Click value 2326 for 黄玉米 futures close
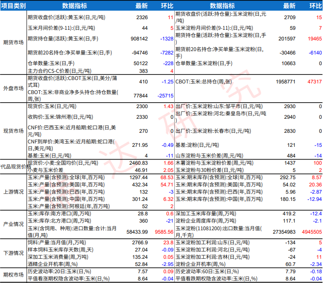This screenshot has width=326, height=283. coord(142,17)
